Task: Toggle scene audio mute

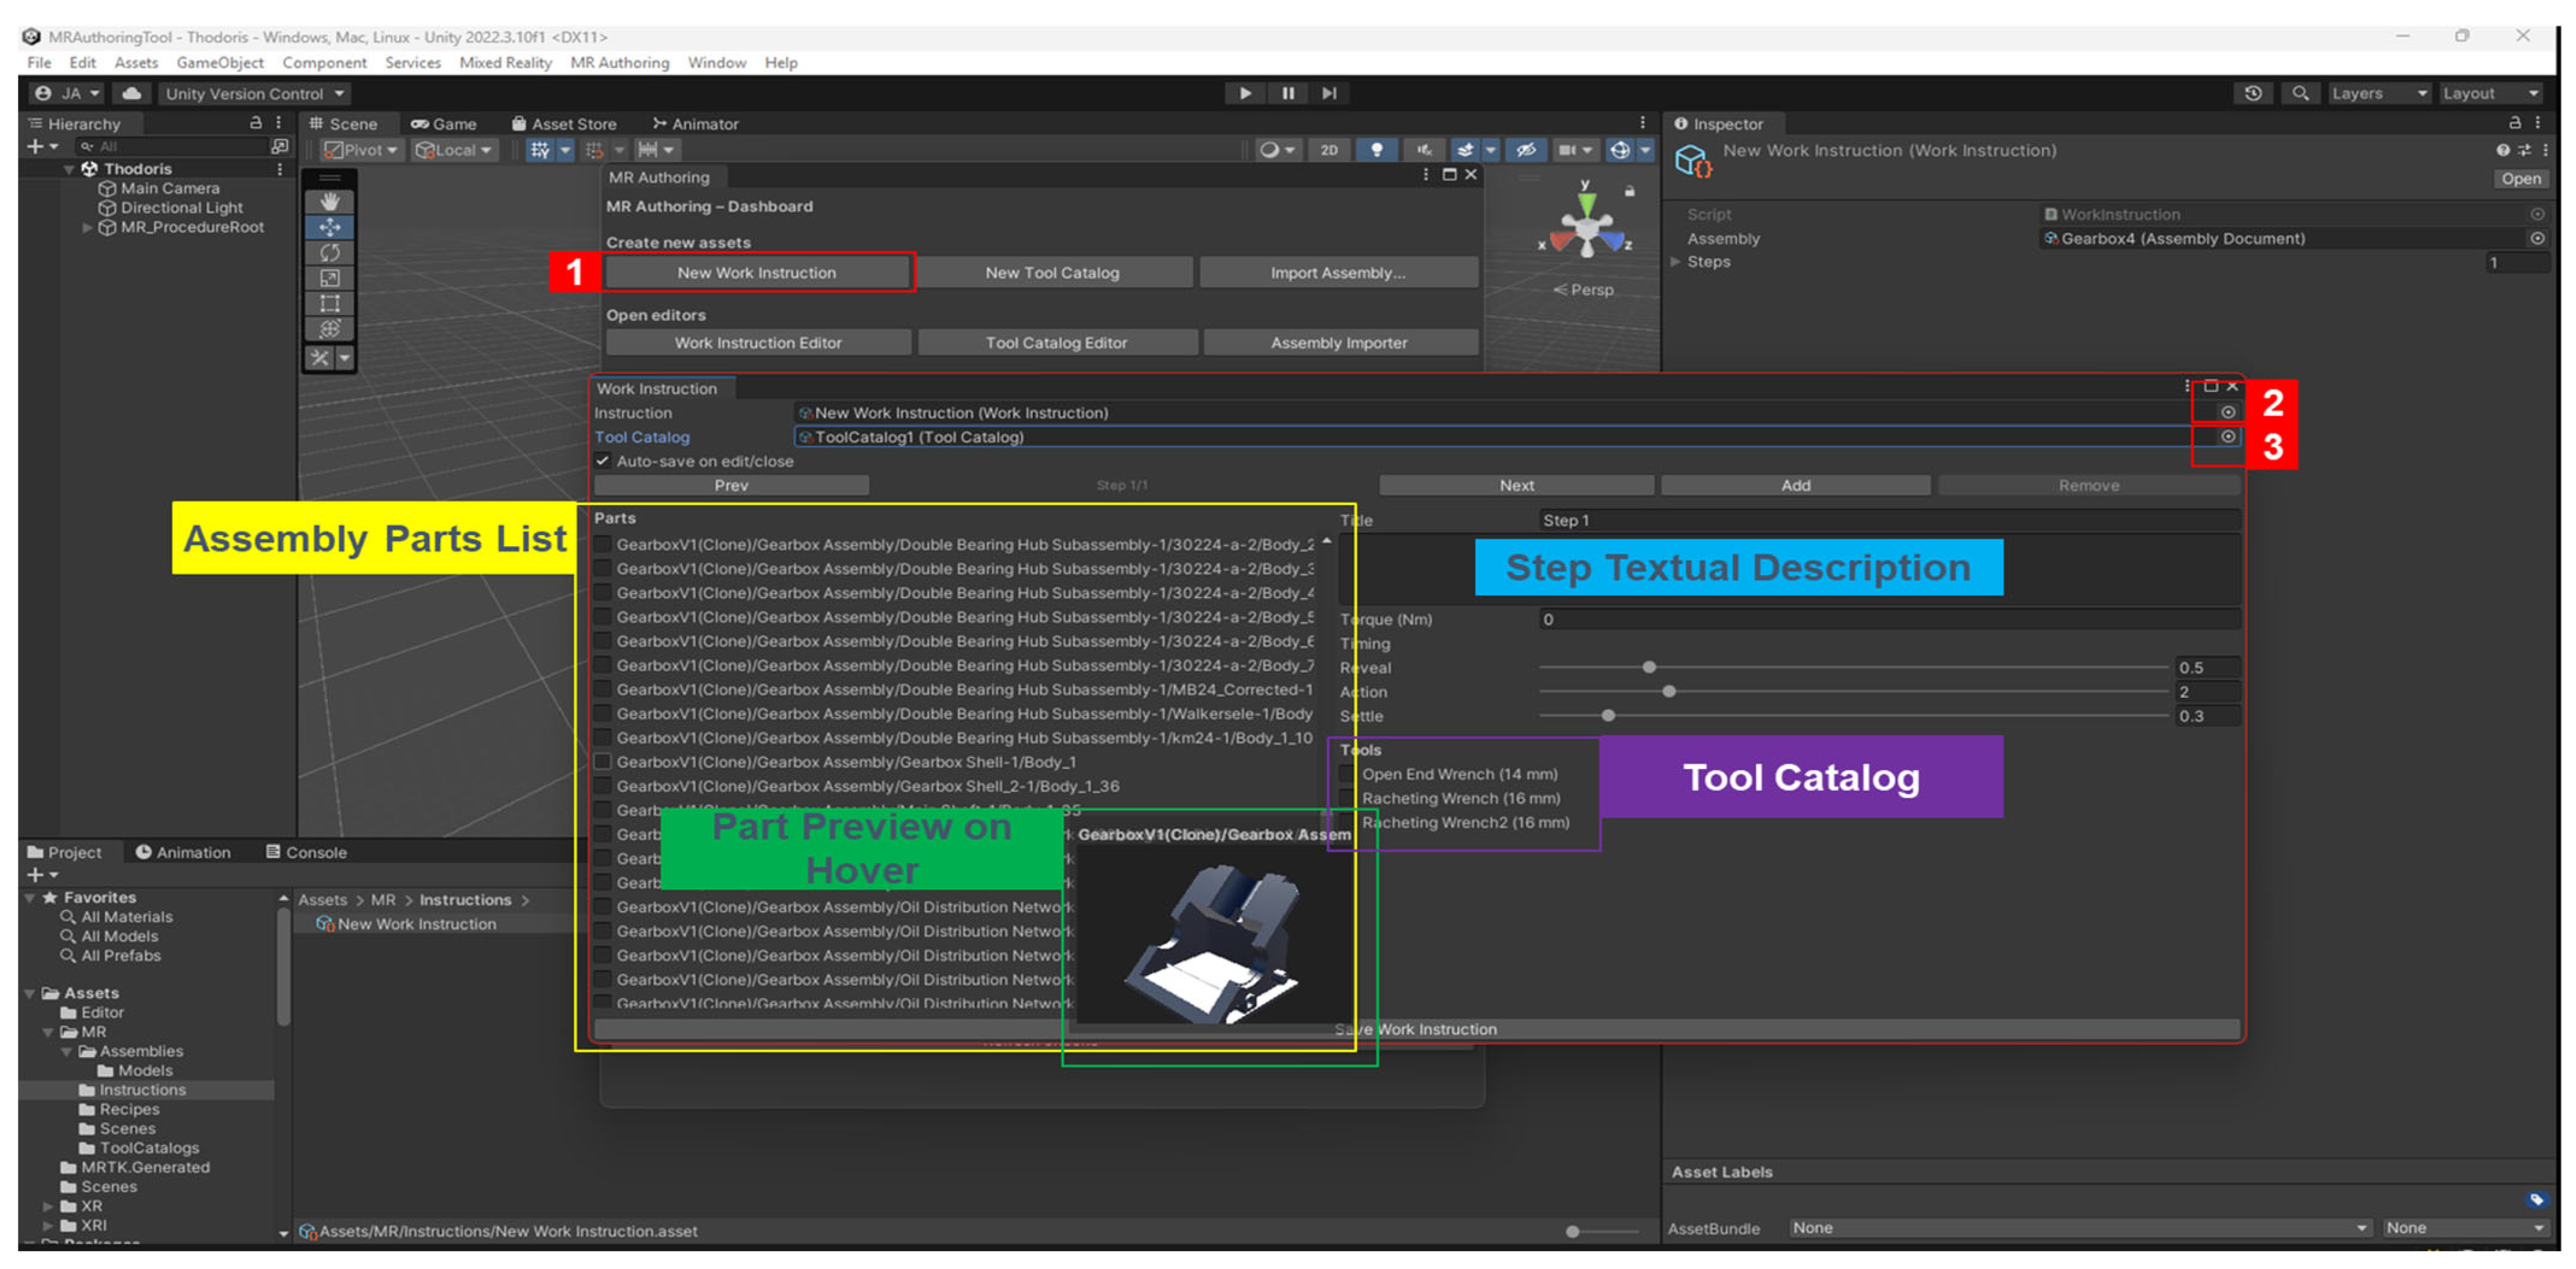Action: click(1424, 150)
